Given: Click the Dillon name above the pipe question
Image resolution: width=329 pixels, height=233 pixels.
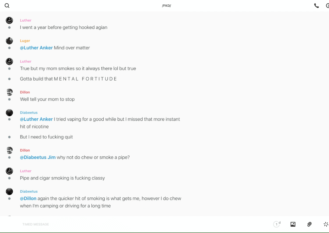Looking at the screenshot, I should 25,150.
